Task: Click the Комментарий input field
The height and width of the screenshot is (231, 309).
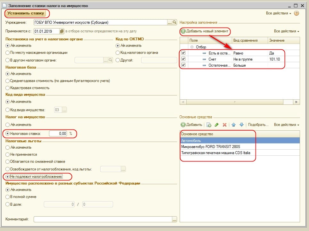Action: click(x=102, y=219)
